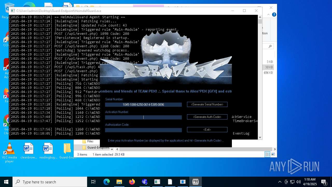Select Guard-End folder on desktop
Viewport: 332px width, 187px height.
(x=68, y=151)
